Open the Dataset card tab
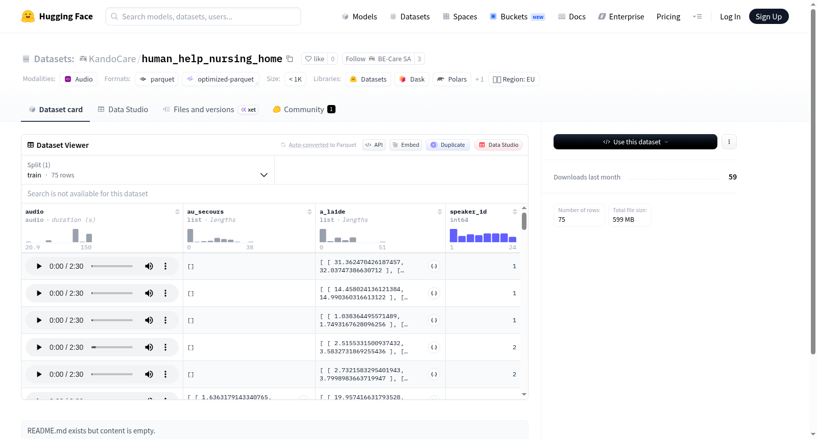The width and height of the screenshot is (817, 439). pos(56,109)
